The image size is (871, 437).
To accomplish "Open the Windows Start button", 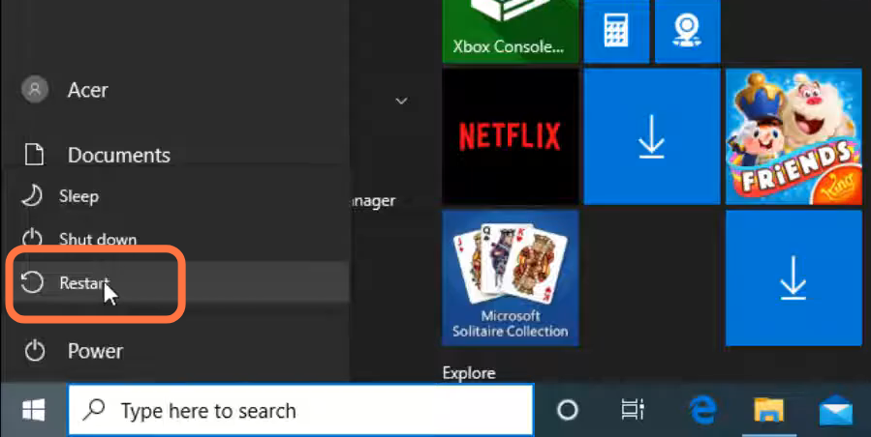I will tap(34, 411).
